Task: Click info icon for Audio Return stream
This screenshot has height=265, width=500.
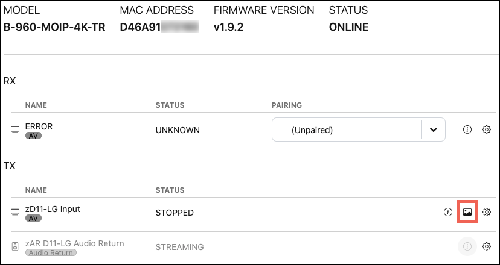Action: tap(467, 246)
